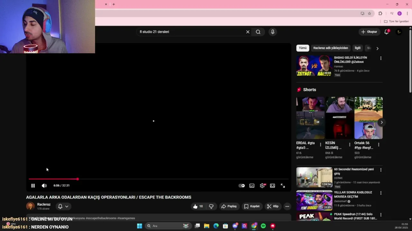This screenshot has width=412, height=231.
Task: Open the Paylaş share button
Action: [x=229, y=206]
